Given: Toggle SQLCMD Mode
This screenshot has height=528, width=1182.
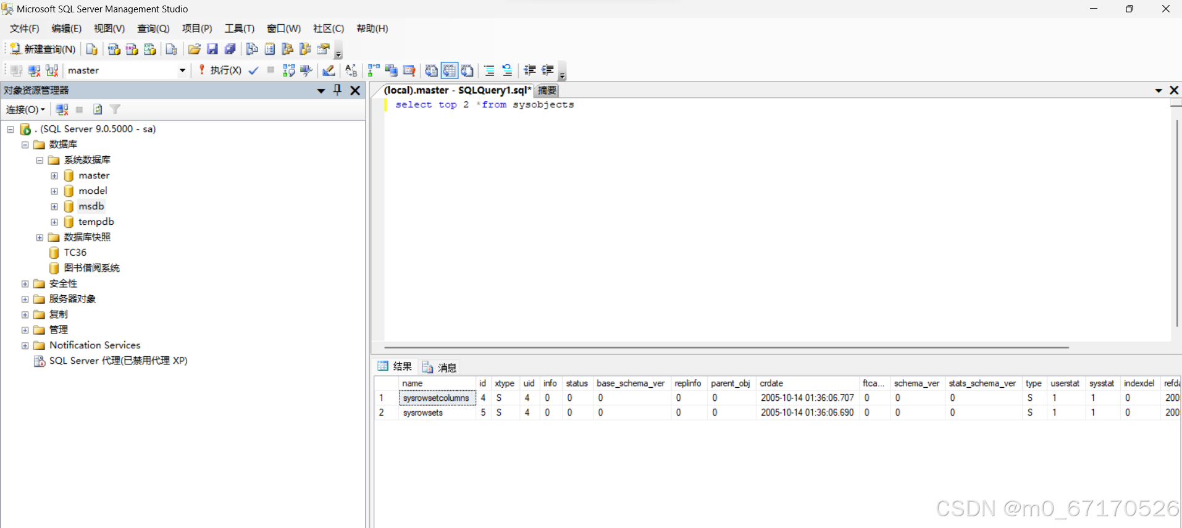Looking at the screenshot, I should point(409,70).
